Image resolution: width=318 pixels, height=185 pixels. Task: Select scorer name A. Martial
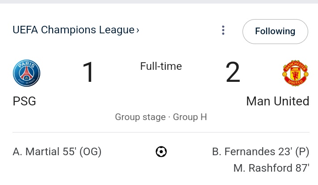tap(36, 152)
